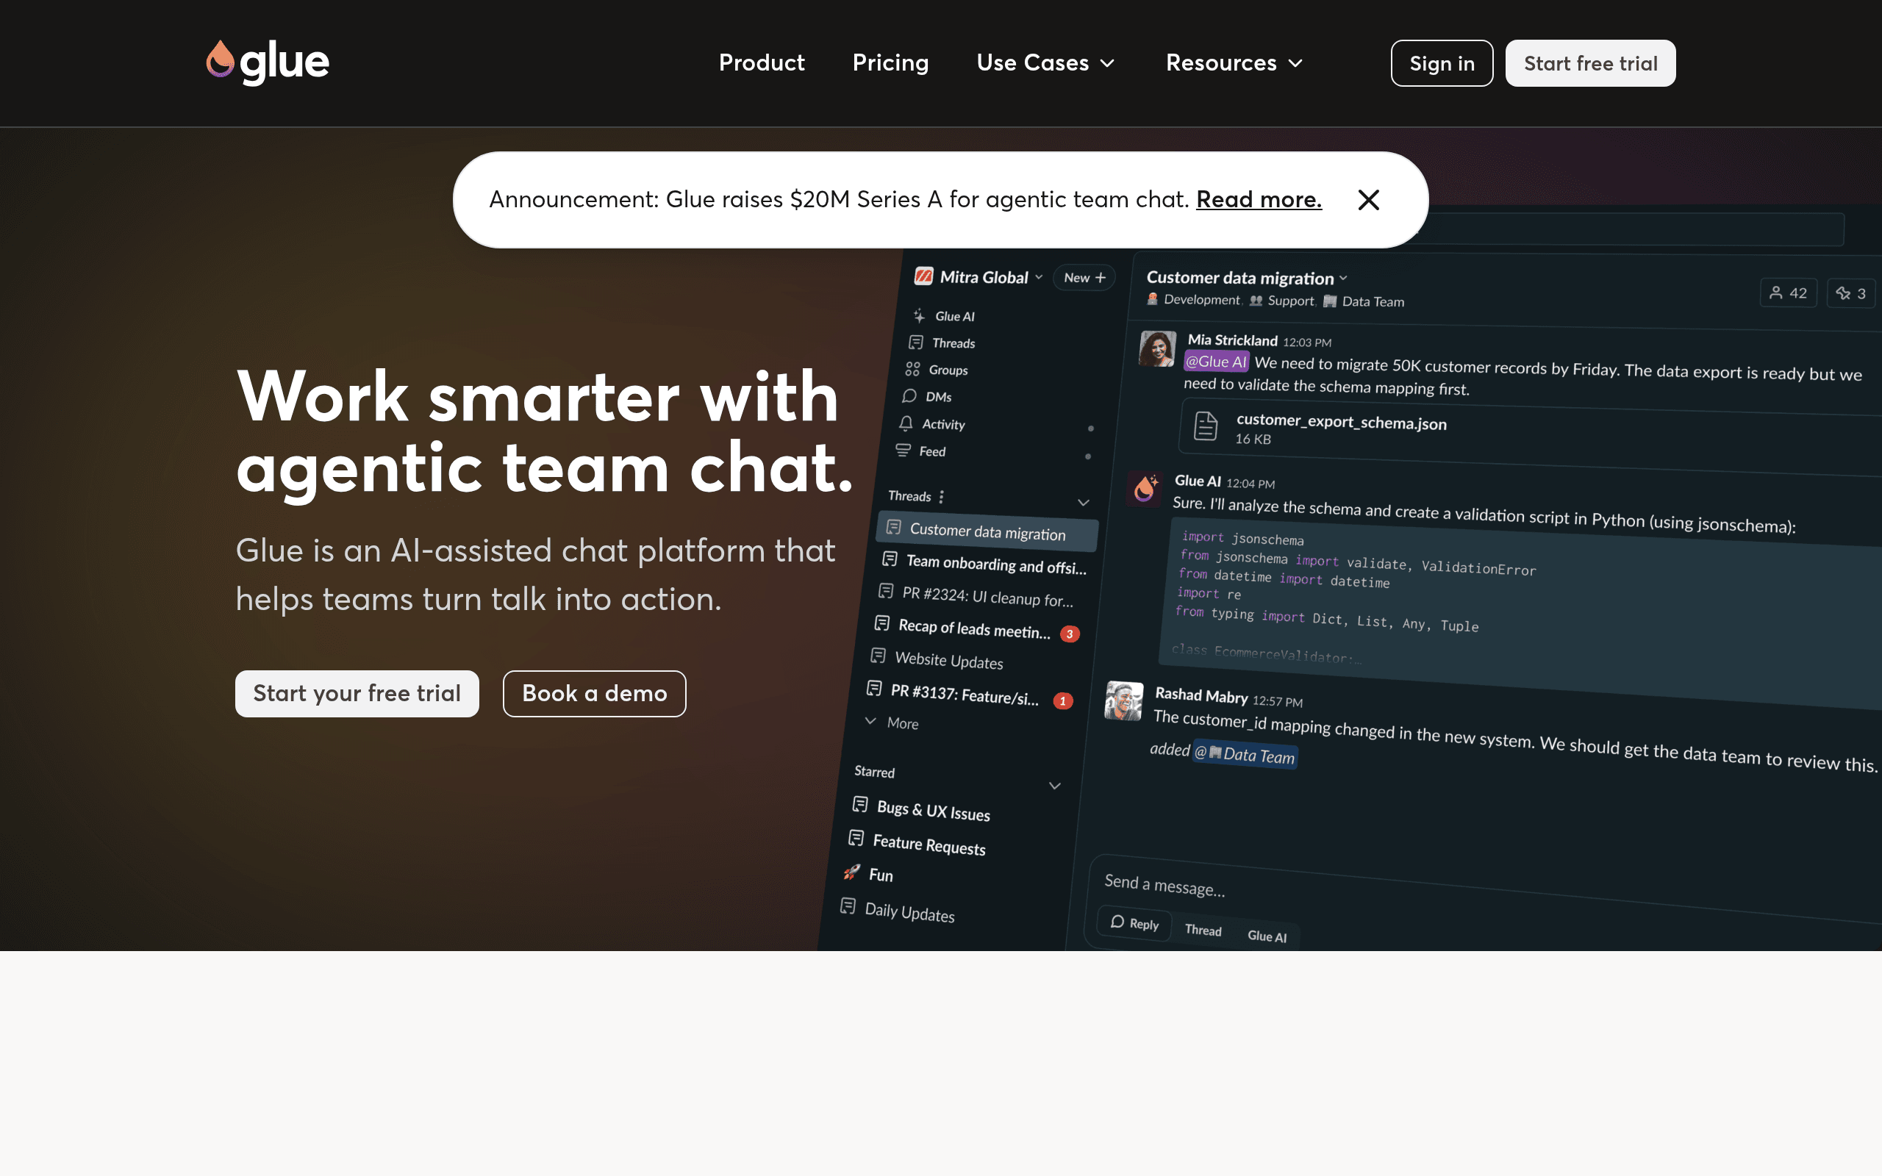This screenshot has width=1882, height=1176.
Task: Open the Resources dropdown menu
Action: [x=1234, y=63]
